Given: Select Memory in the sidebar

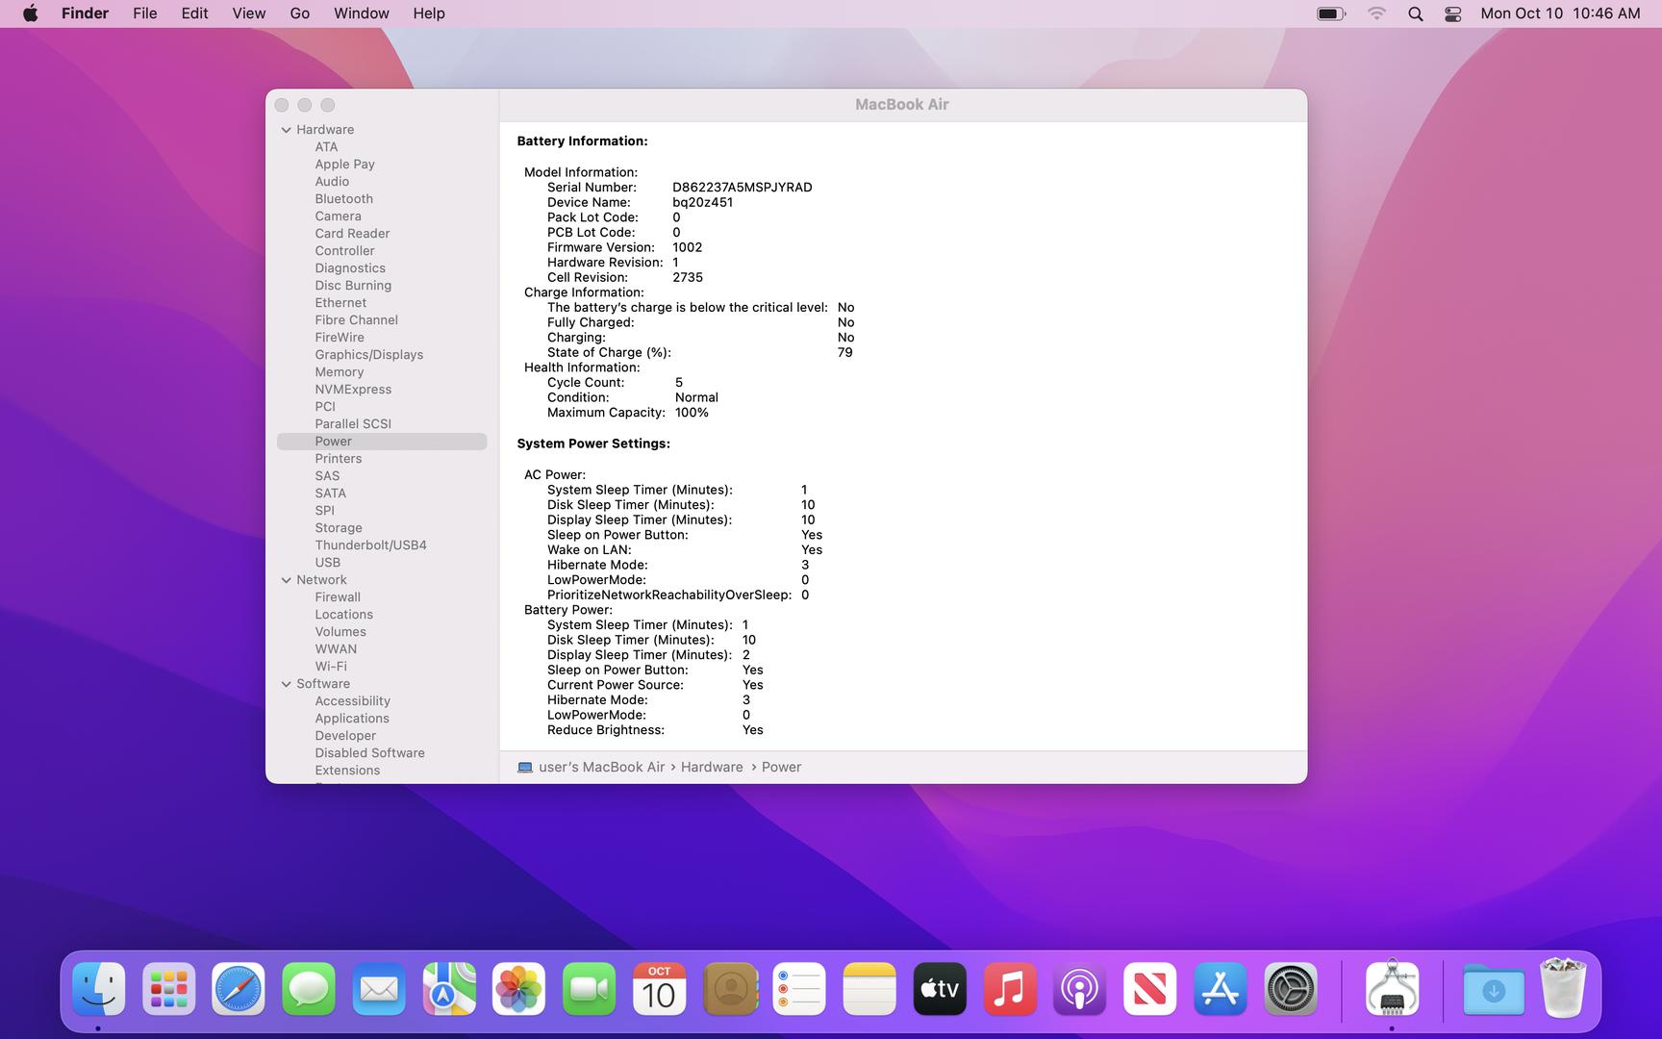Looking at the screenshot, I should pos(339,372).
